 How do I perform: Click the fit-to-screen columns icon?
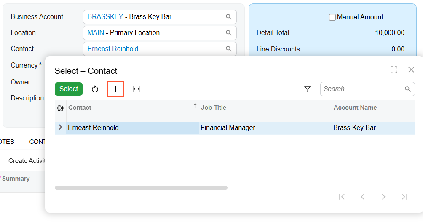coord(137,89)
